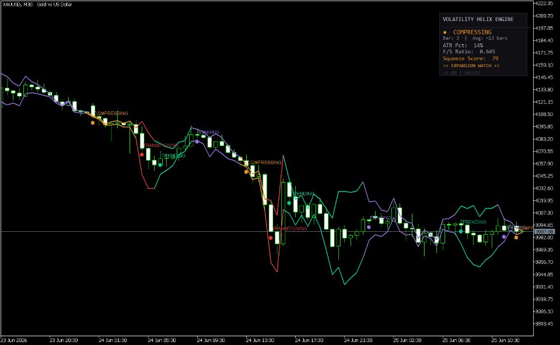Image resolution: width=560 pixels, height=345 pixels.
Task: Click the red dot below the second TRANSITIONING label
Action: (271, 238)
